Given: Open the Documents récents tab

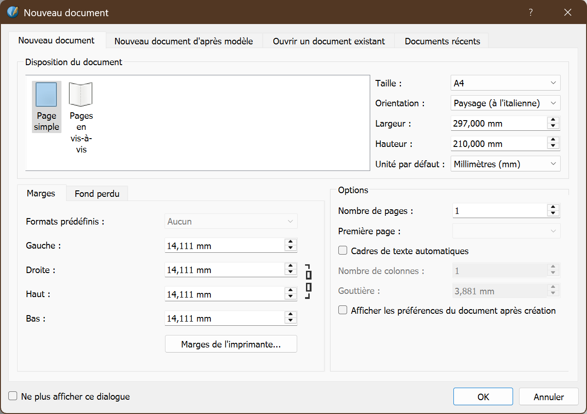Looking at the screenshot, I should [442, 41].
